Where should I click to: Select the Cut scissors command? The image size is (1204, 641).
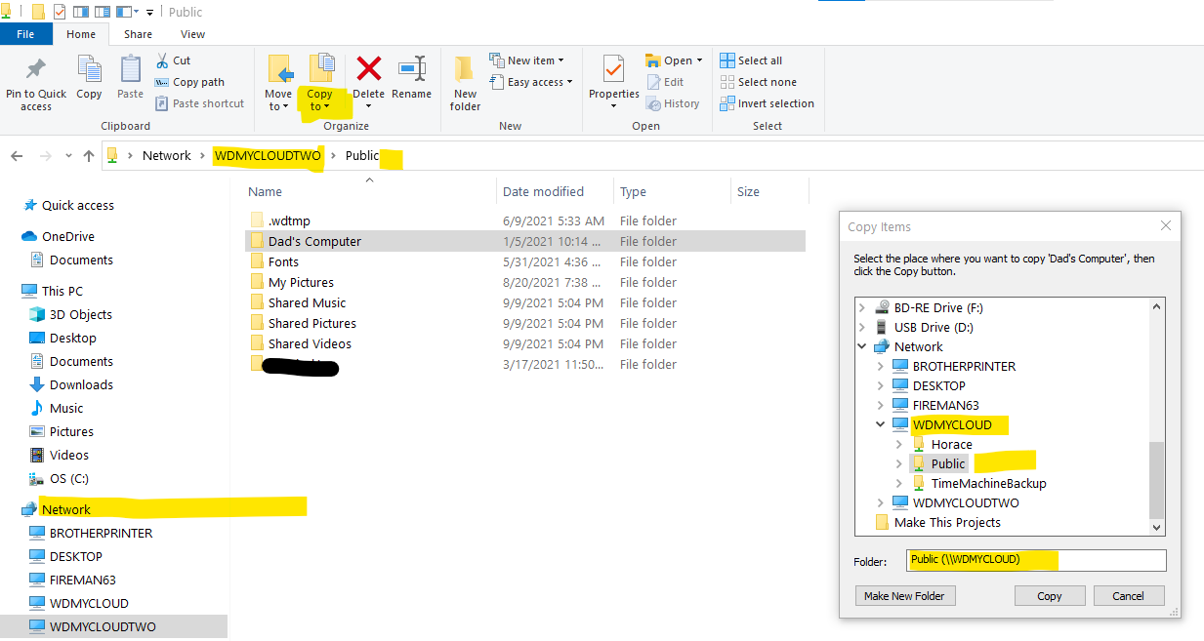point(174,60)
